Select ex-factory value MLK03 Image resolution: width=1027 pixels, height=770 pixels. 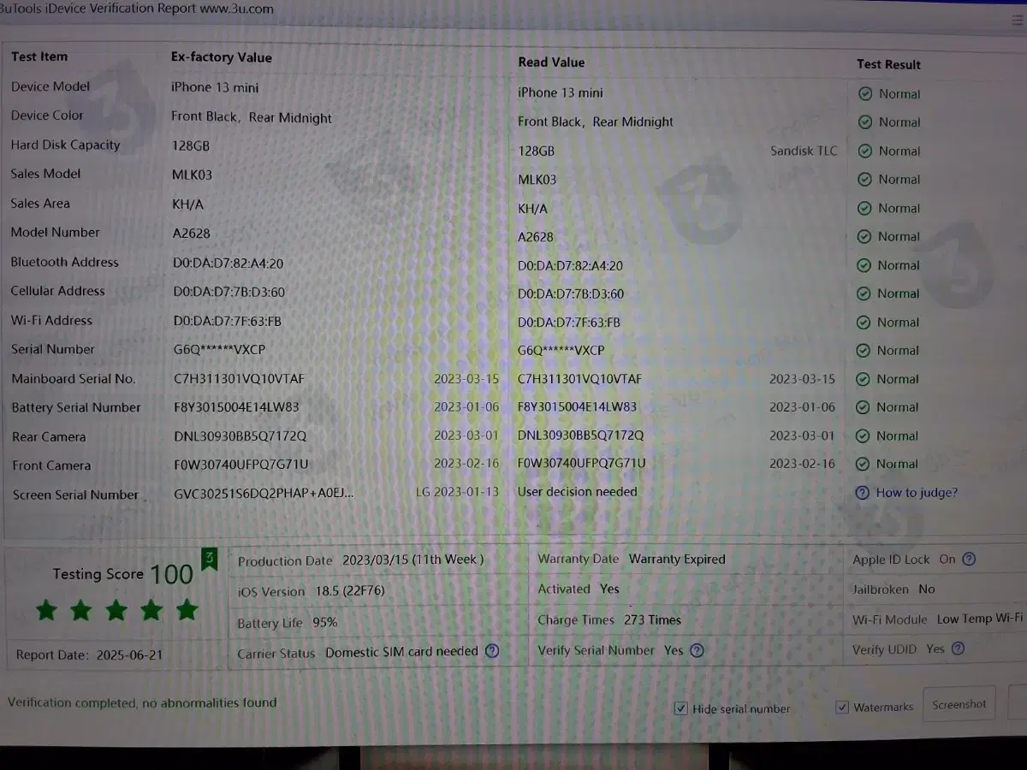[192, 175]
